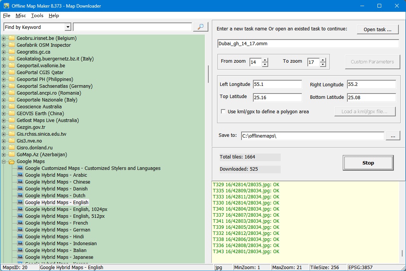The height and width of the screenshot is (271, 406).
Task: Click the keyword search text box
Action: 133,27
